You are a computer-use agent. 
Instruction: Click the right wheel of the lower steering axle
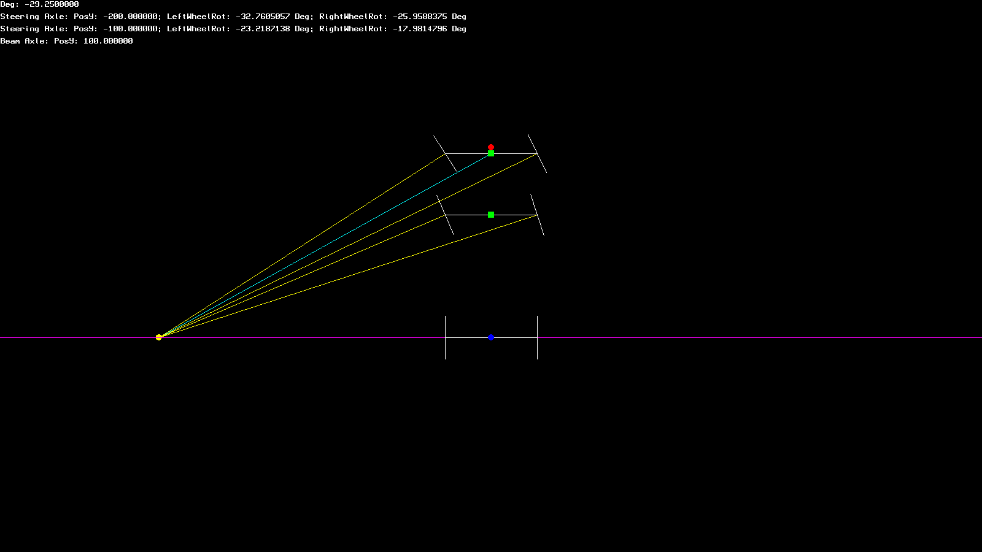pos(537,215)
